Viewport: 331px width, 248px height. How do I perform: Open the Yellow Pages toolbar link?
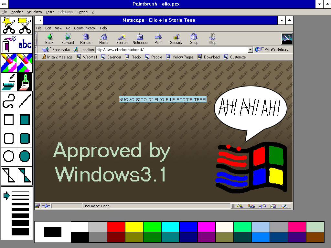click(x=180, y=57)
